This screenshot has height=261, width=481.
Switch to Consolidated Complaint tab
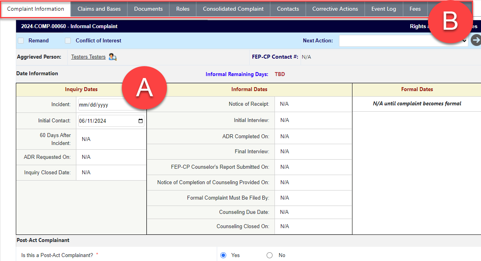click(233, 9)
